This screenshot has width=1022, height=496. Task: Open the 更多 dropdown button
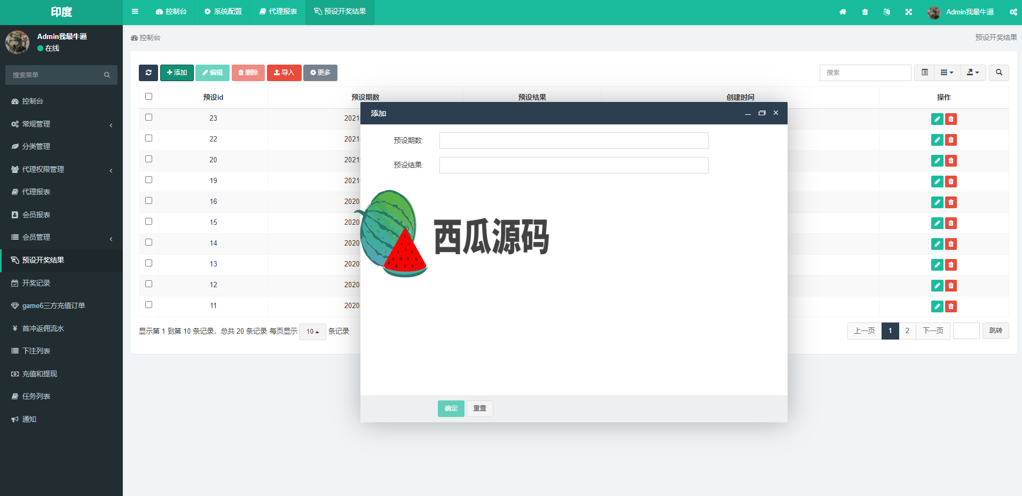pyautogui.click(x=320, y=73)
